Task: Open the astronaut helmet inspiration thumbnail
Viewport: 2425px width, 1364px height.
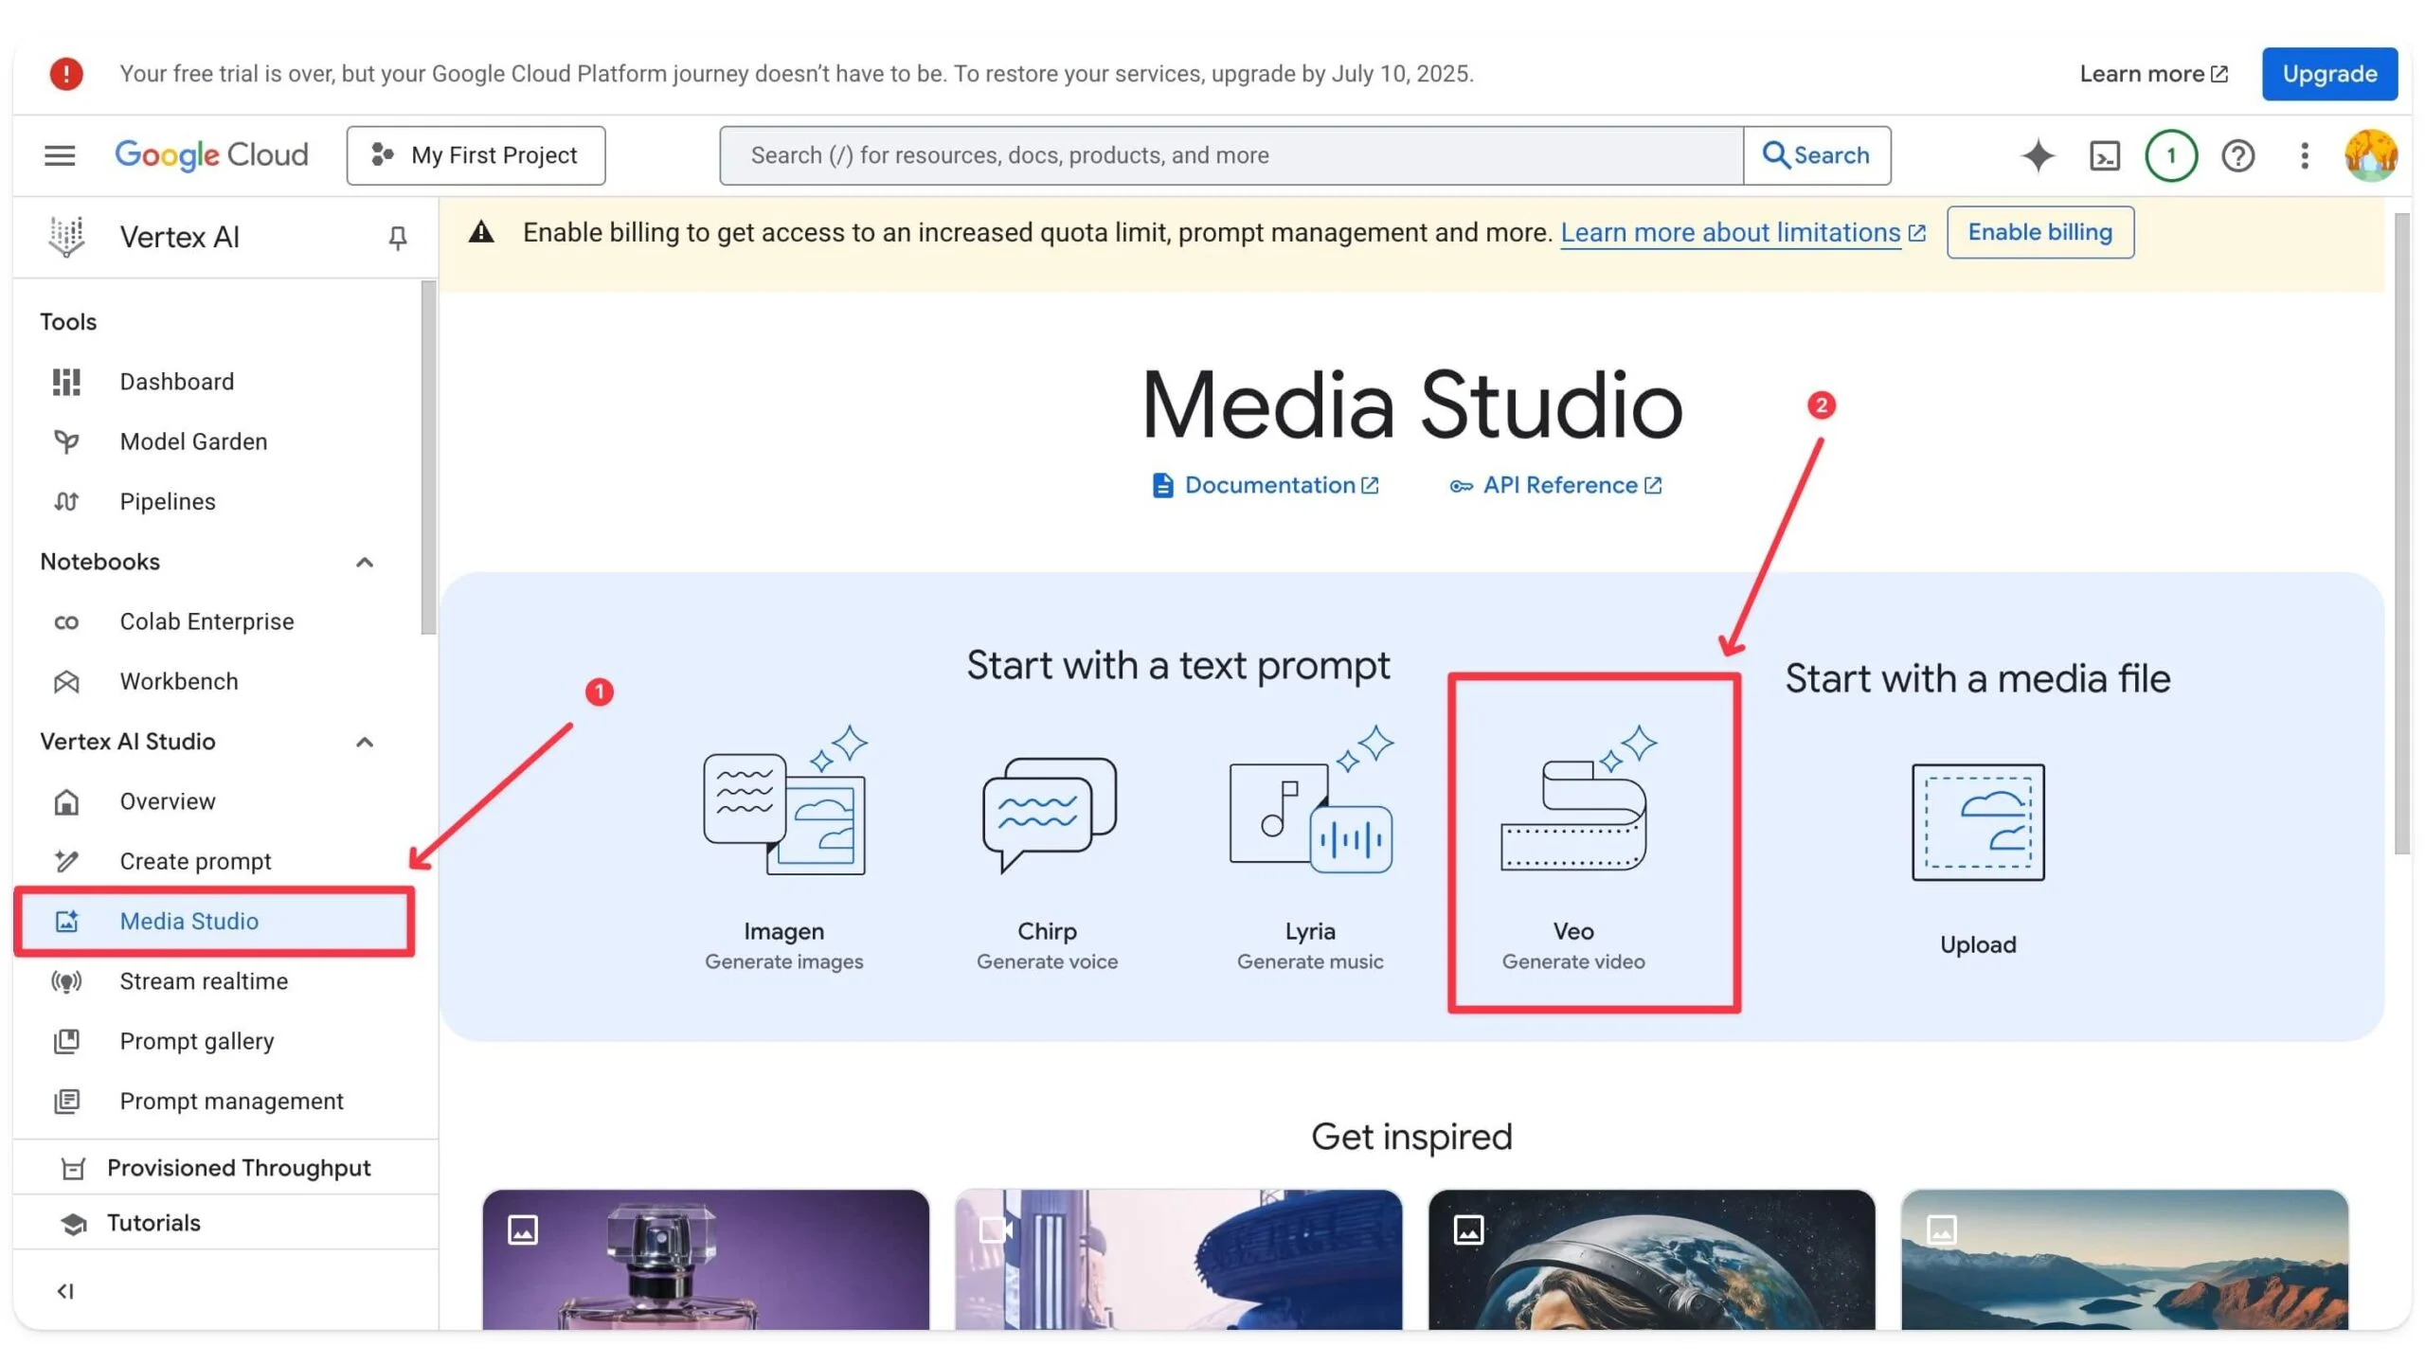Action: coord(1651,1260)
